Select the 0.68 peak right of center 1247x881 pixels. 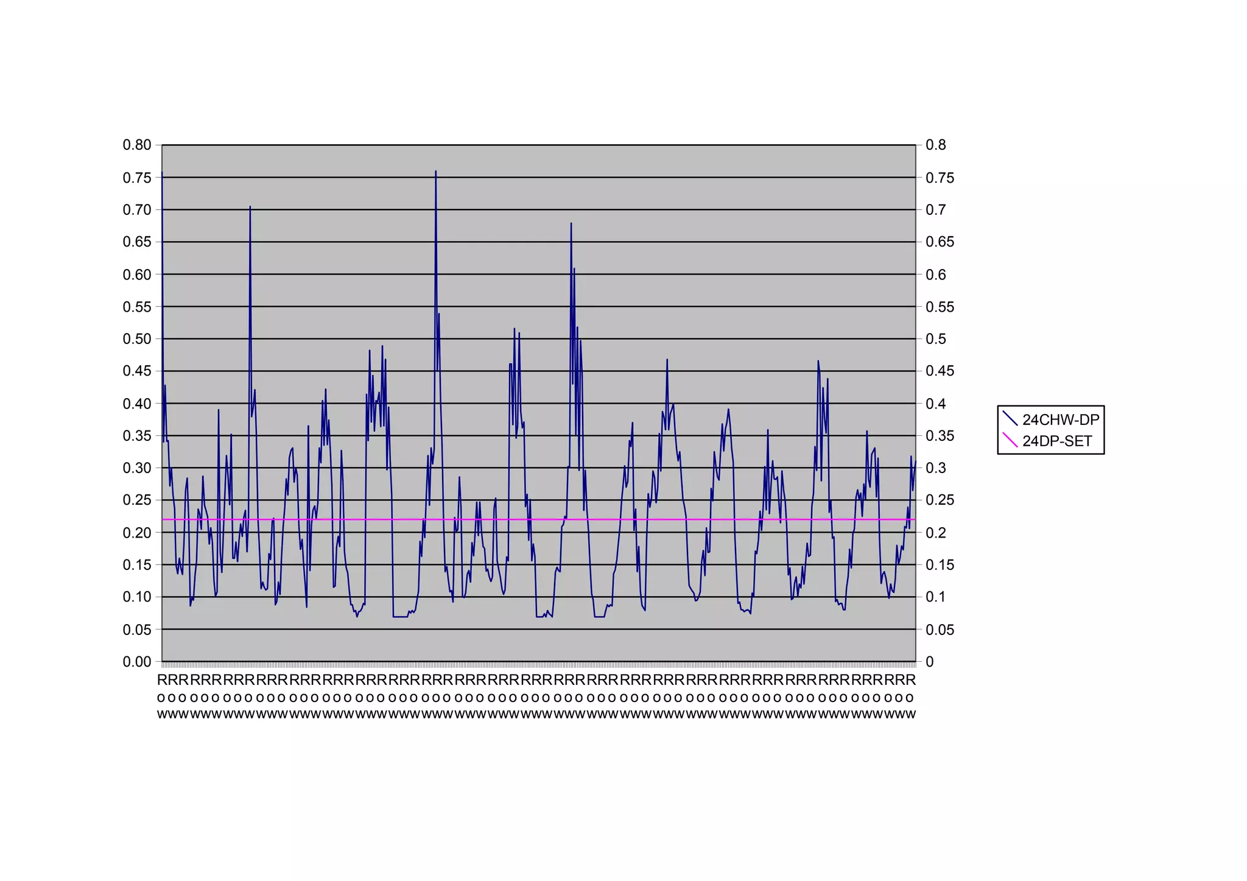point(571,224)
